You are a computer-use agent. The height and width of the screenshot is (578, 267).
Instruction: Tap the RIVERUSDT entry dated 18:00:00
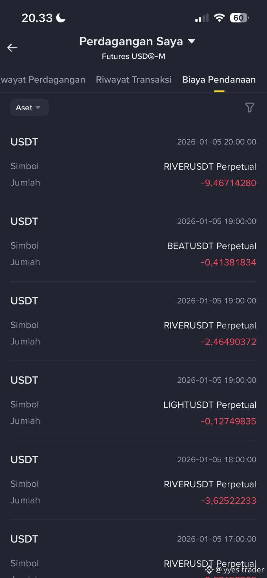pos(133,480)
